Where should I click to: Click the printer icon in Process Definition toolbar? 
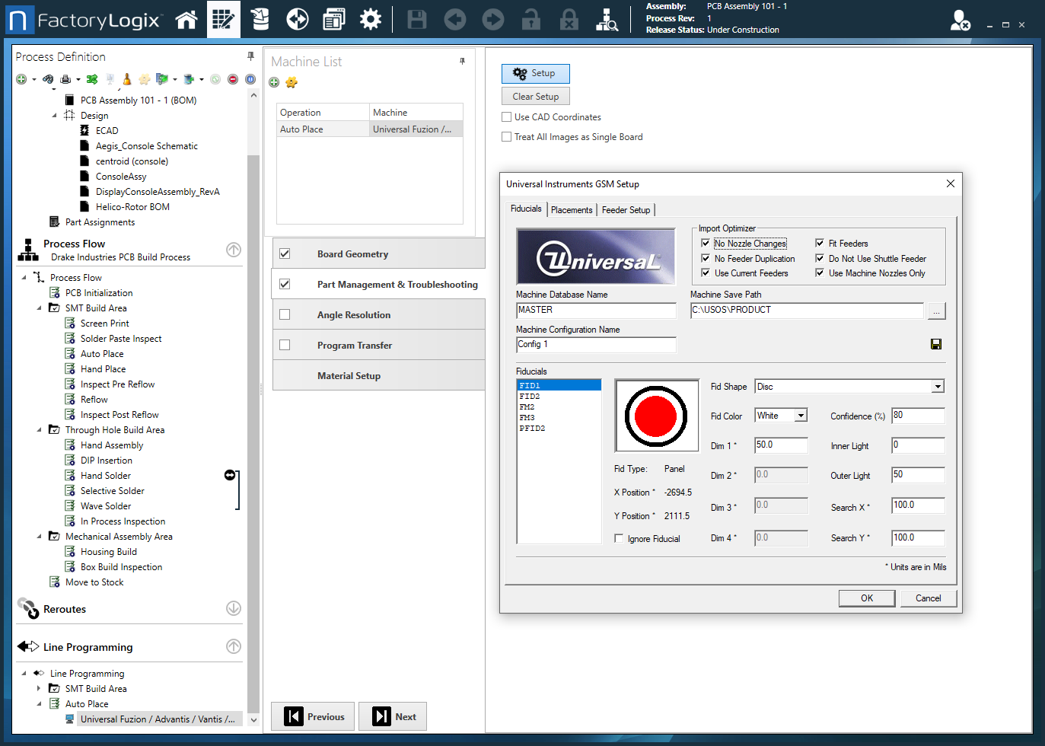tap(65, 79)
